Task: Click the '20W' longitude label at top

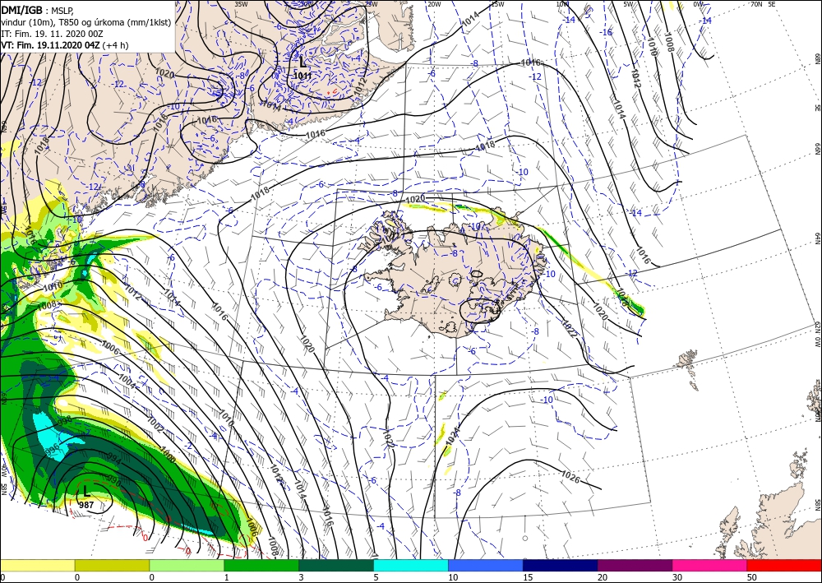Action: point(433,4)
